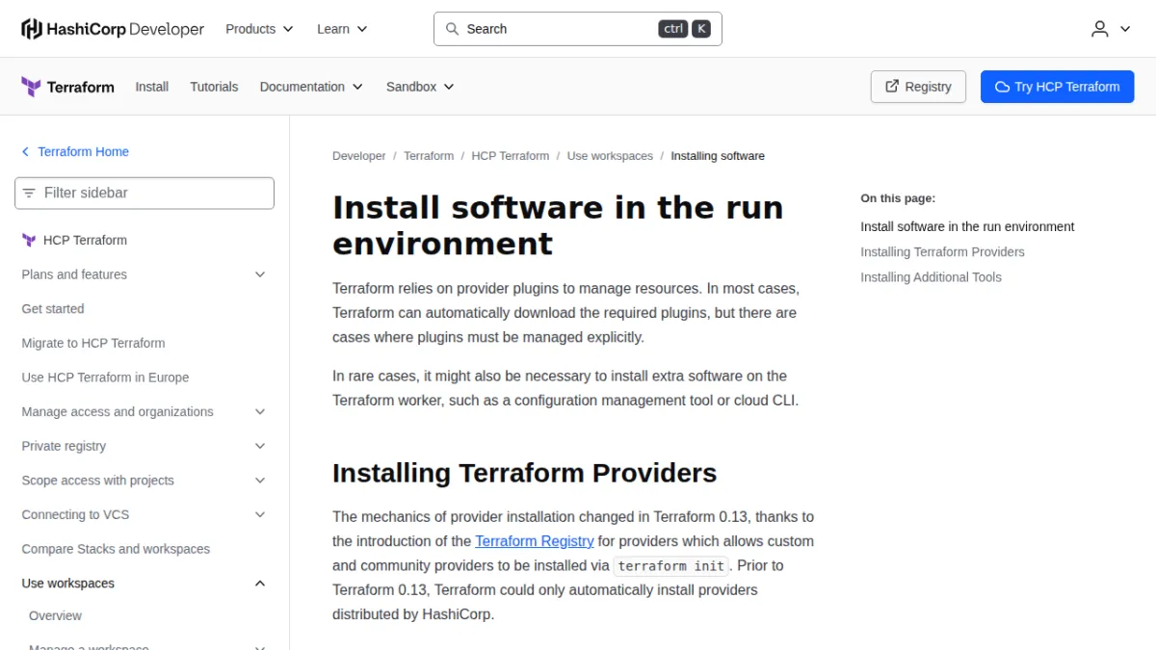
Task: Expand the Private registry section
Action: point(260,446)
